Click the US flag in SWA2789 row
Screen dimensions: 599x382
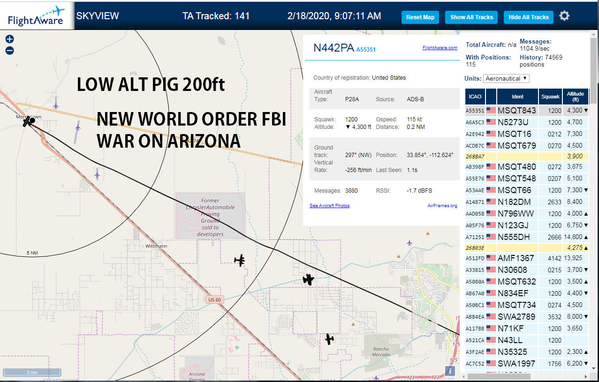click(491, 317)
